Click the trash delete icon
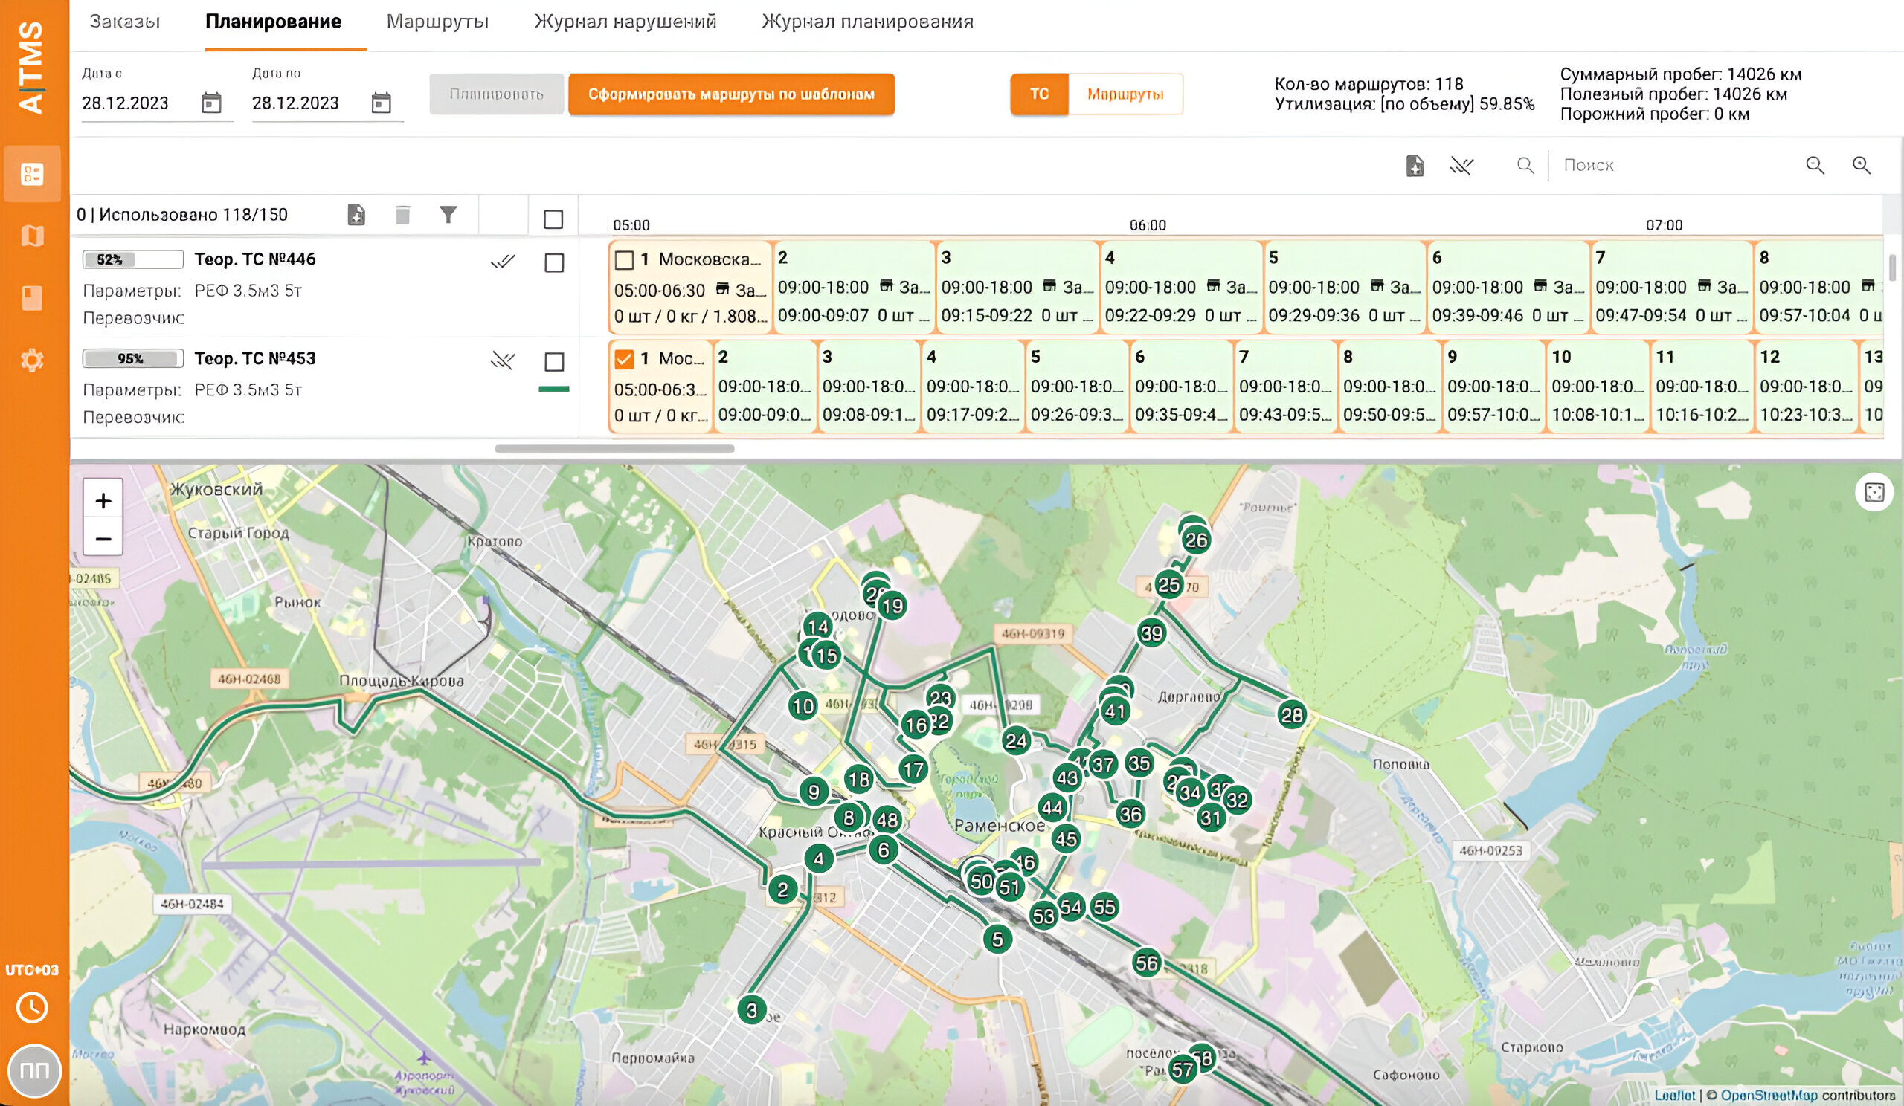 point(402,215)
